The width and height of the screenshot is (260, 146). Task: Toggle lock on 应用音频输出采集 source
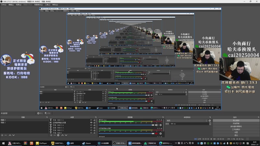94,123
